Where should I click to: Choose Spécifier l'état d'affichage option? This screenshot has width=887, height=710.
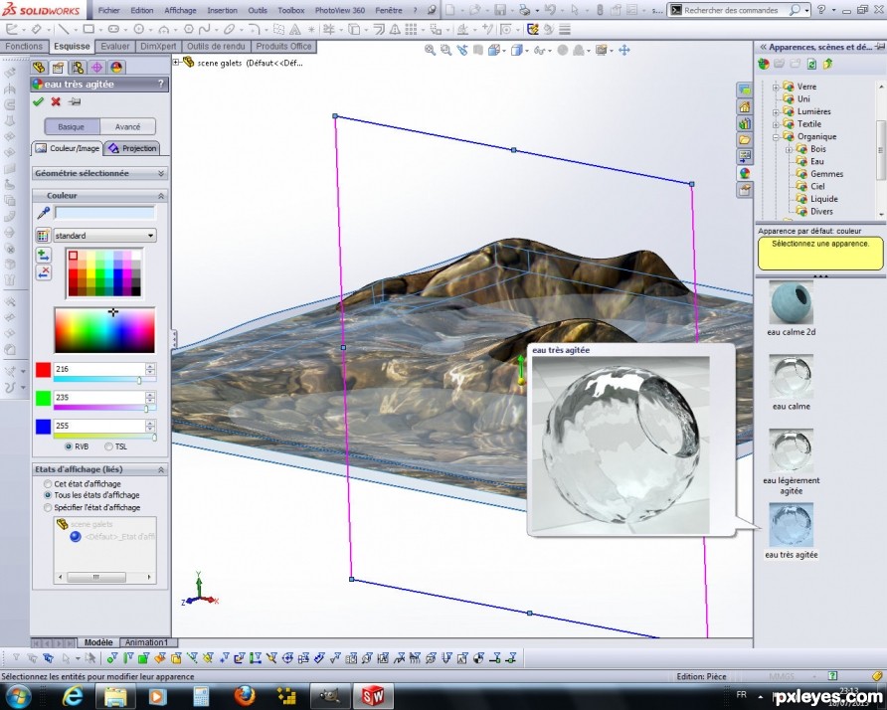click(48, 507)
